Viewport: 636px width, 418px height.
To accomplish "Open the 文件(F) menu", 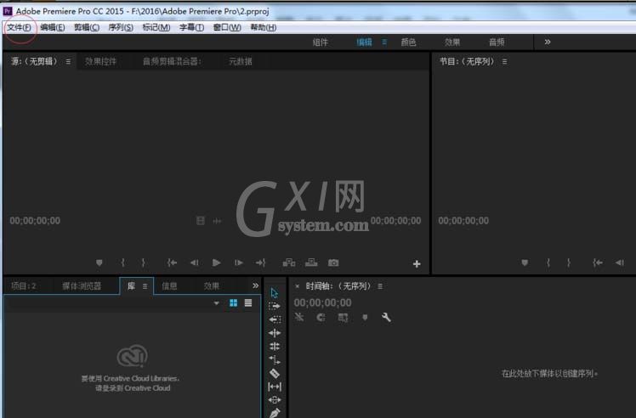I will pos(19,27).
